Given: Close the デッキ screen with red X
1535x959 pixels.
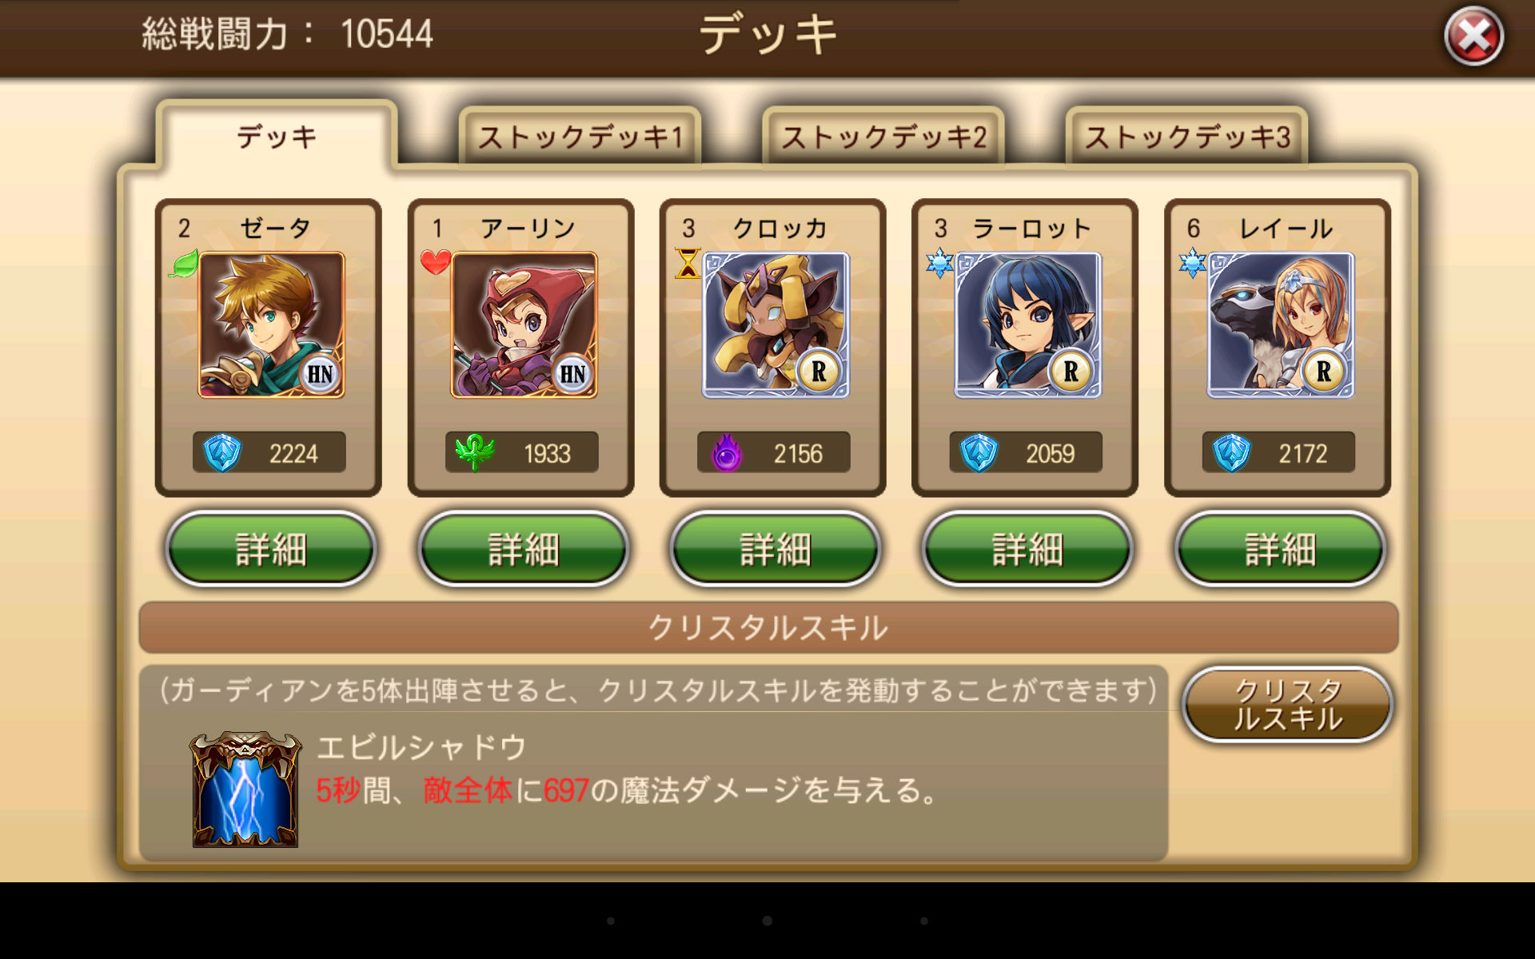Looking at the screenshot, I should click(1473, 37).
